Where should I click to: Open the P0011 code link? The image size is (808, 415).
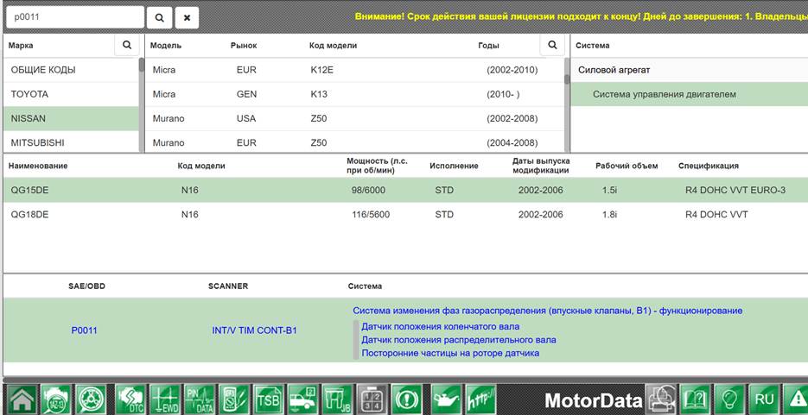click(x=84, y=330)
